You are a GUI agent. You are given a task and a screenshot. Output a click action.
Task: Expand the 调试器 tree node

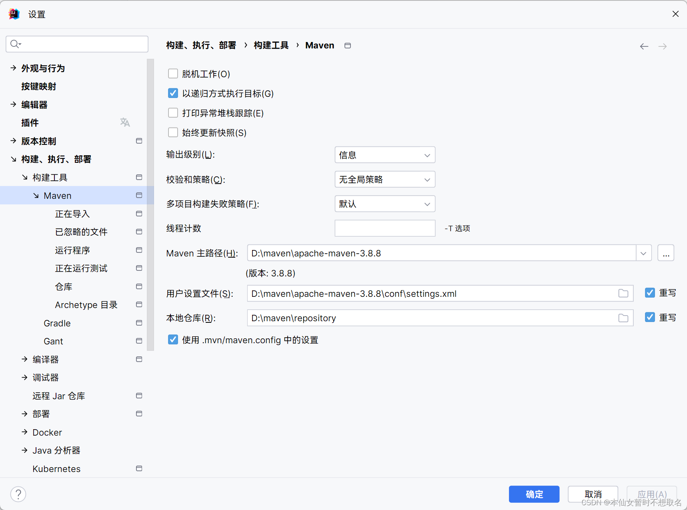[x=25, y=377]
